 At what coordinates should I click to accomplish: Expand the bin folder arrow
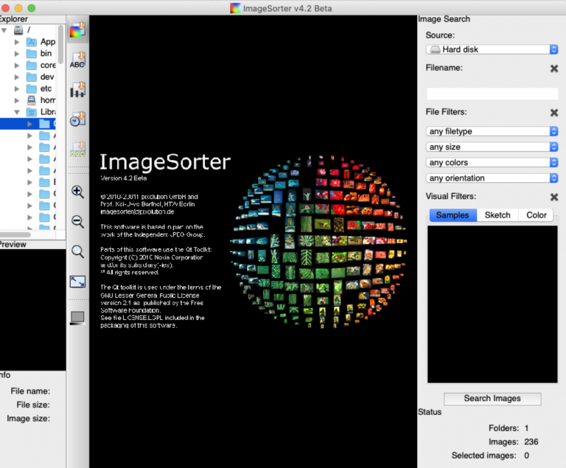coord(17,54)
